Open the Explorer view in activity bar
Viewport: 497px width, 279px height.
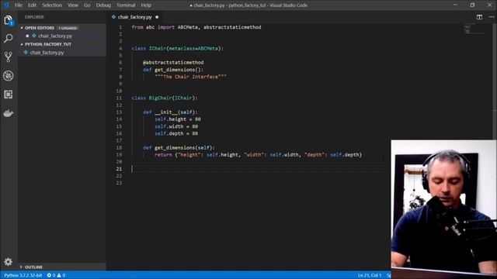[9, 21]
